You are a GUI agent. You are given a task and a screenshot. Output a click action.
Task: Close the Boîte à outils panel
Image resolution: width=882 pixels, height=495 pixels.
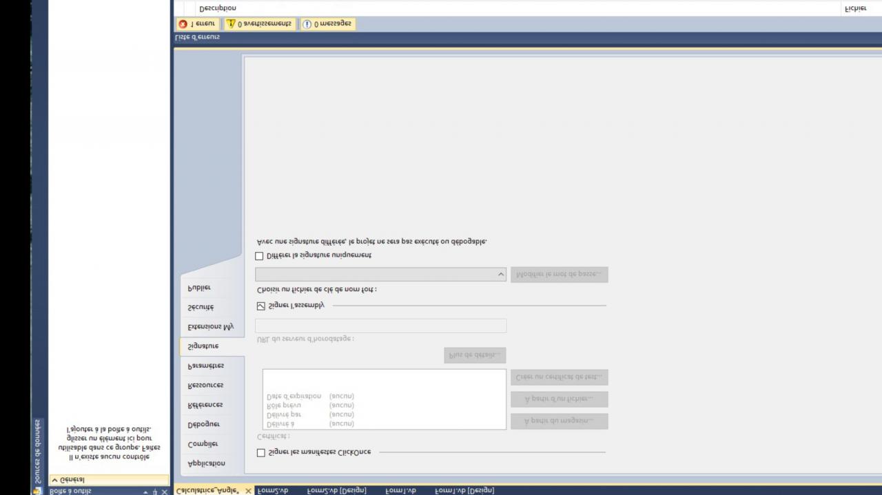click(x=165, y=492)
